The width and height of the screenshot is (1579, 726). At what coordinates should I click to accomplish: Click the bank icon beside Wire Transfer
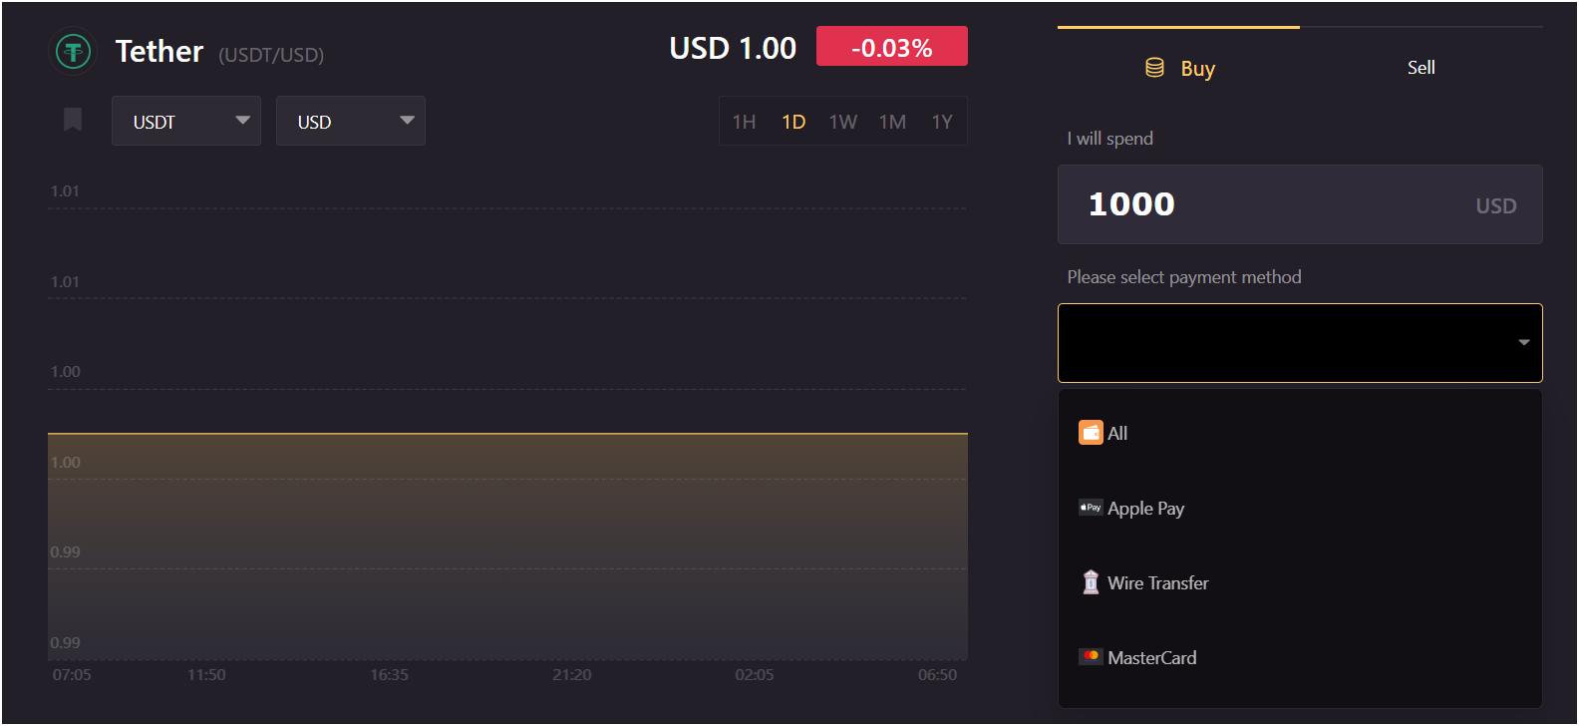pyautogui.click(x=1091, y=582)
